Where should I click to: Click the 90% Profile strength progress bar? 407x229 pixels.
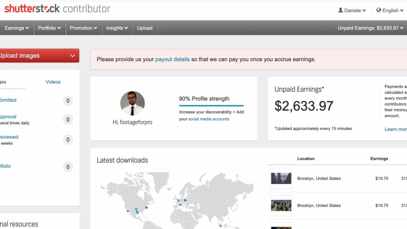[215, 106]
